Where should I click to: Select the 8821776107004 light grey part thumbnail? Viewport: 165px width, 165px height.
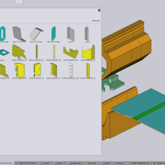click(36, 35)
